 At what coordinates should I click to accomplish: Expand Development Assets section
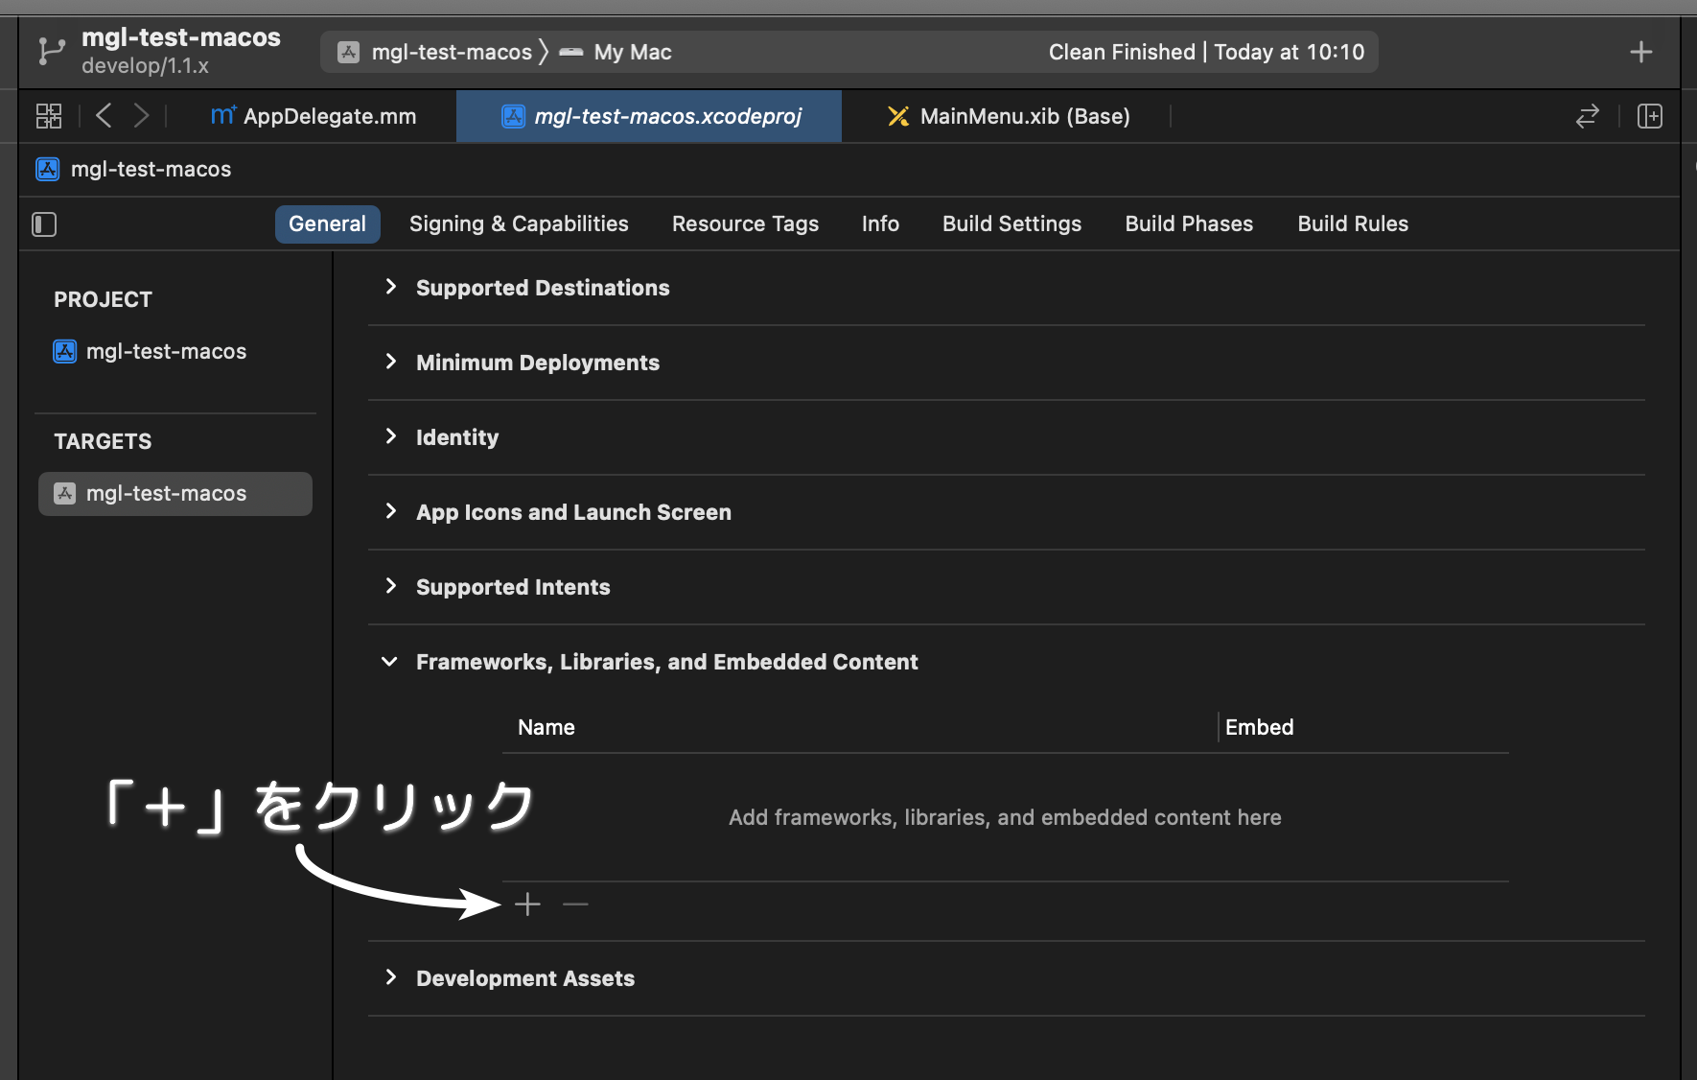[x=390, y=977]
